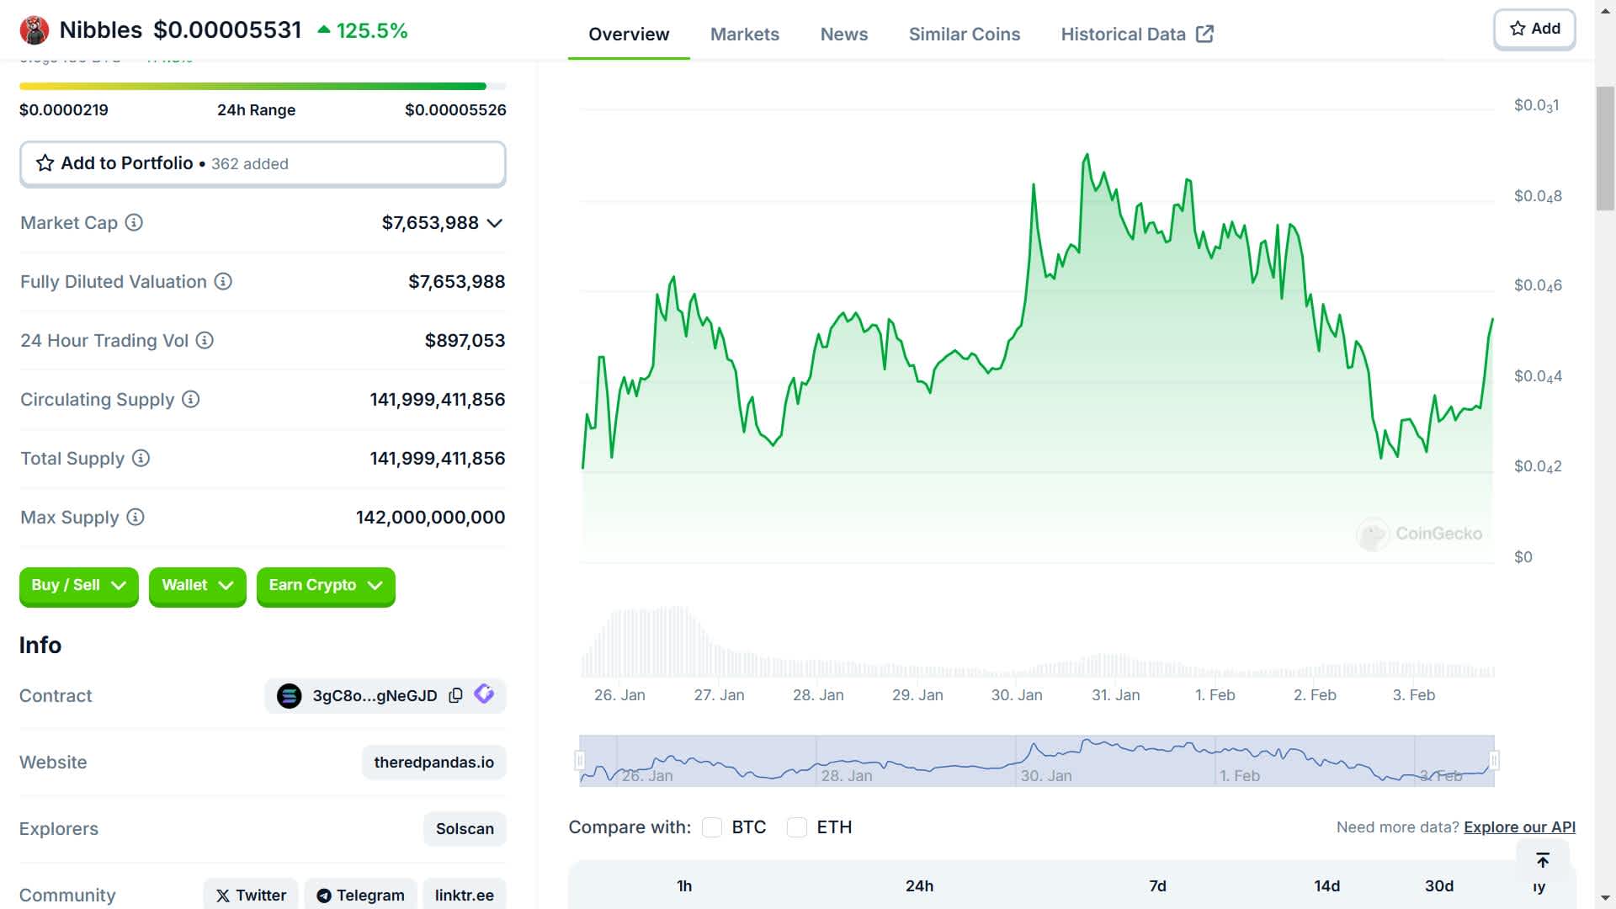This screenshot has width=1616, height=909.
Task: Open the Earn Crypto dropdown
Action: click(326, 586)
